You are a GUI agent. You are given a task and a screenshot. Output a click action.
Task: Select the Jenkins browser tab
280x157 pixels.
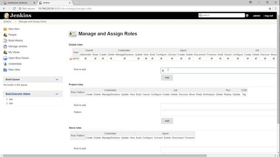pos(54,3)
